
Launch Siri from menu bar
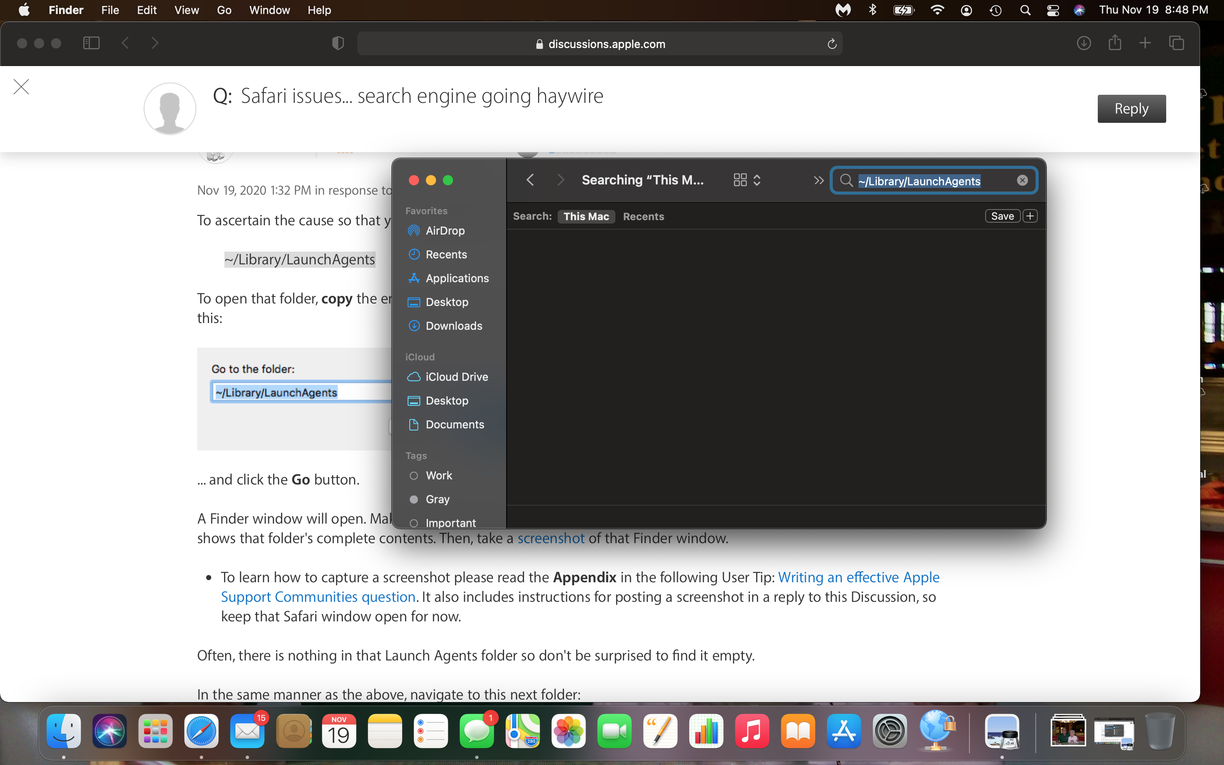point(1079,10)
